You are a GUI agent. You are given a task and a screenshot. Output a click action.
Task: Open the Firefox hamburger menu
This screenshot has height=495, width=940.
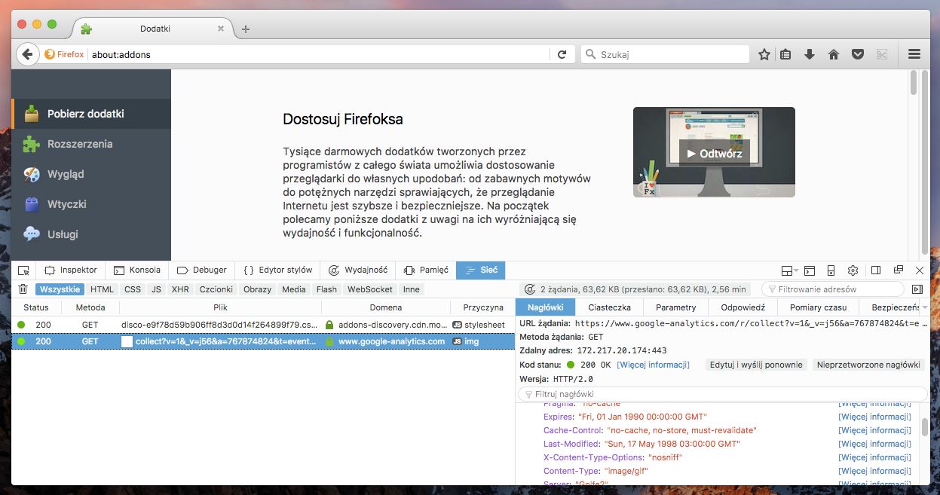[x=914, y=54]
